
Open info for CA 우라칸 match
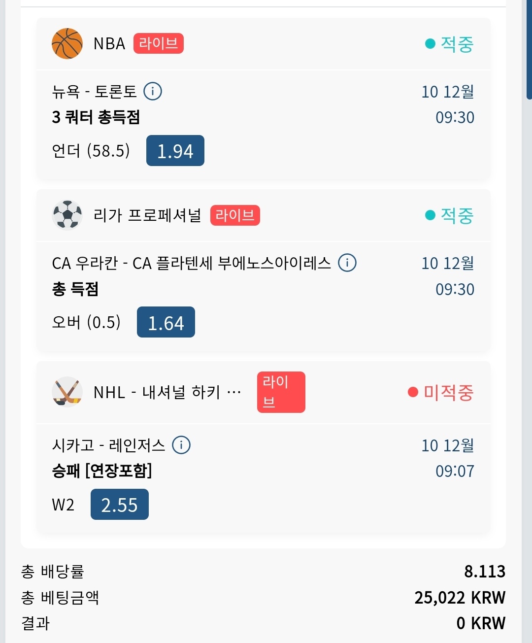click(x=347, y=263)
